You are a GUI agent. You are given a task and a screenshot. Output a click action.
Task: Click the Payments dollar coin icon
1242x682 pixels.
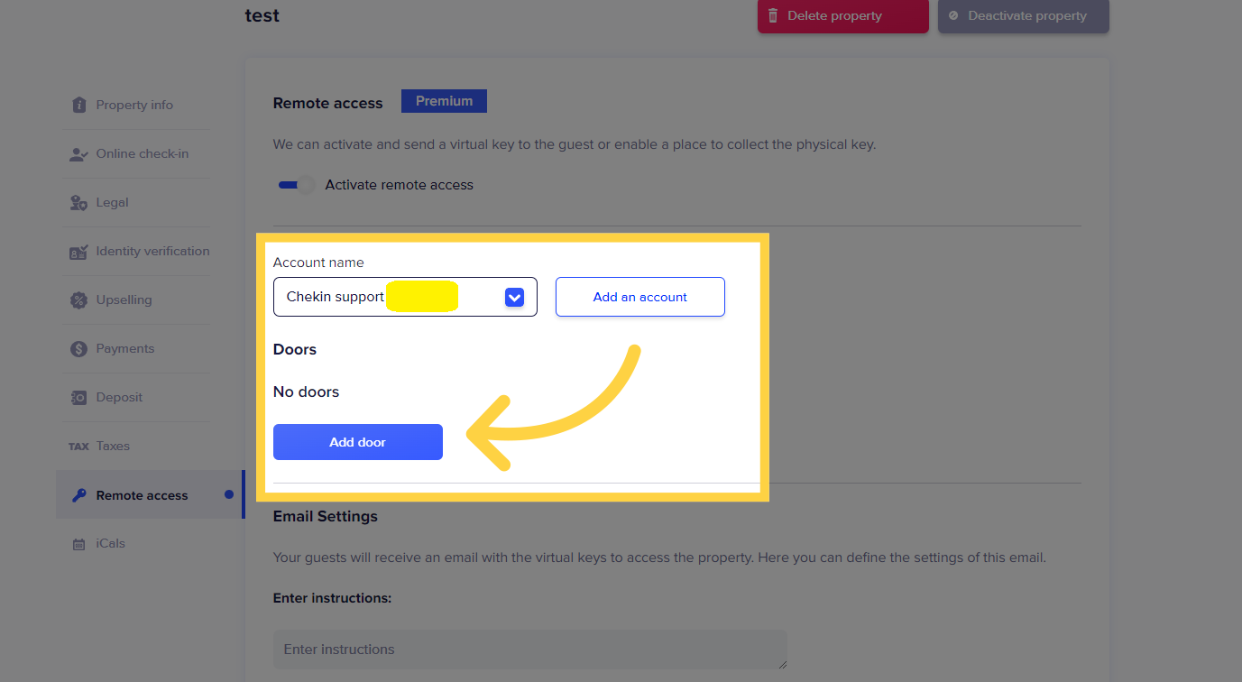(78, 349)
